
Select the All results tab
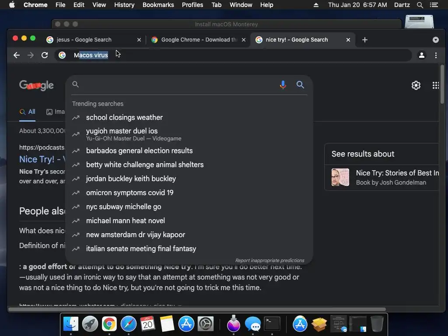point(28,112)
